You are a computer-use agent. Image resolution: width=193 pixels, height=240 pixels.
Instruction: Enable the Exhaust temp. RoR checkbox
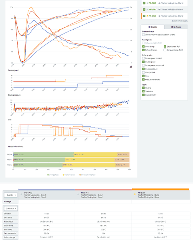165,50
